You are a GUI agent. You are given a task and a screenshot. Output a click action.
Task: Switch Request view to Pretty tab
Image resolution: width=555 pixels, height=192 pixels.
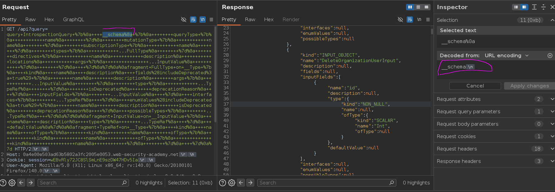click(x=9, y=19)
